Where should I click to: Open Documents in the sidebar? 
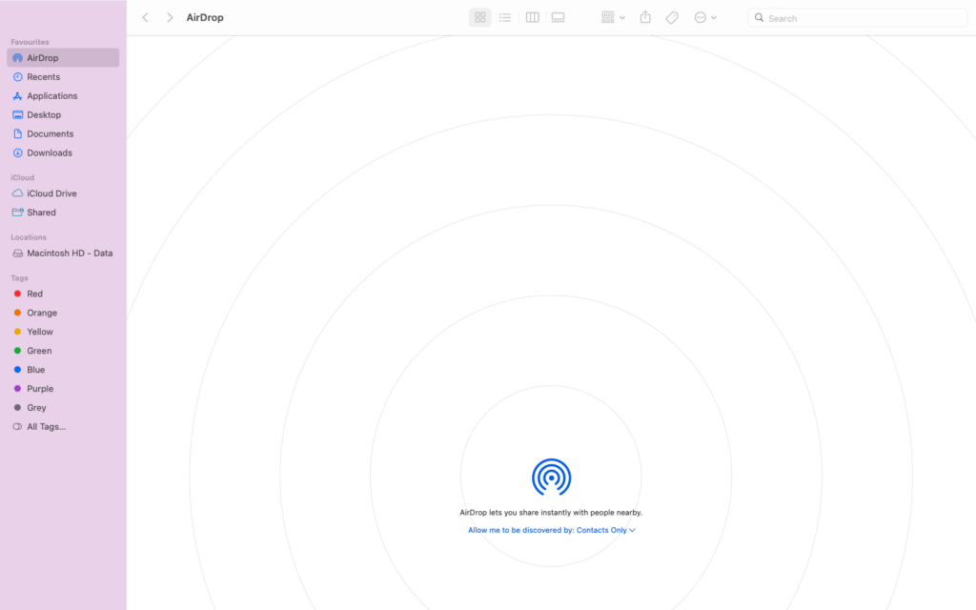tap(63, 133)
